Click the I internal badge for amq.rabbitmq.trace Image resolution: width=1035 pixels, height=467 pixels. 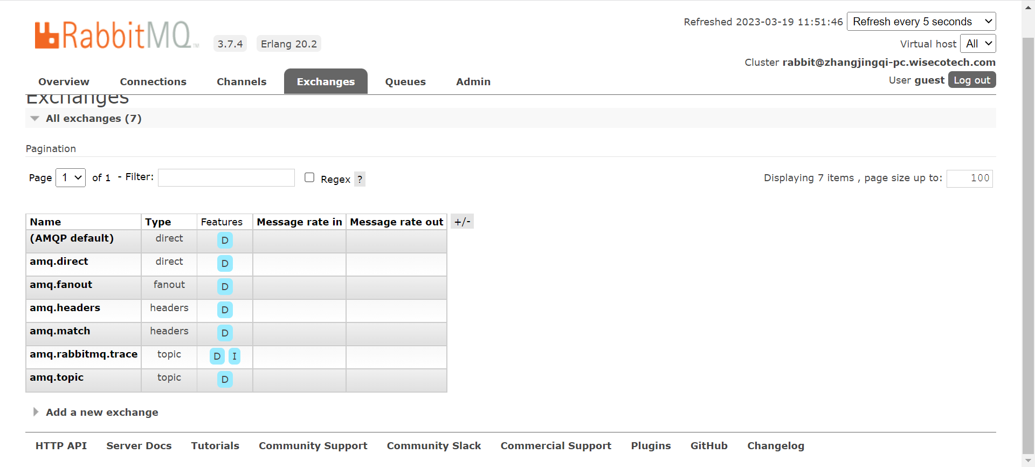[x=234, y=356]
